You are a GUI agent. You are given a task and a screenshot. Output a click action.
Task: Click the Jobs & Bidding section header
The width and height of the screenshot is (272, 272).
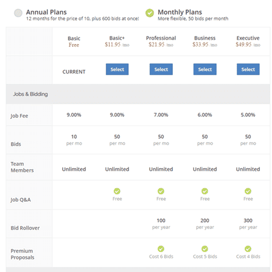point(138,94)
